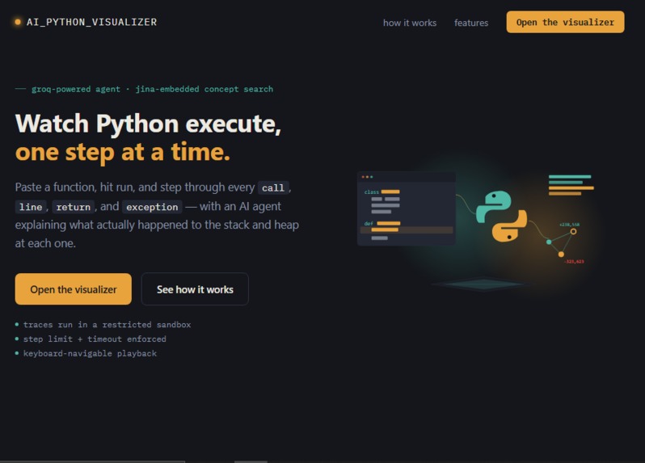Click the 'call' inline code chip
Screen dimensions: 645x463
tap(273, 188)
